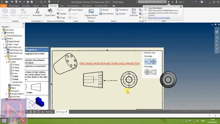
Task: Close Part1.dwg document tab
Action: (66, 112)
